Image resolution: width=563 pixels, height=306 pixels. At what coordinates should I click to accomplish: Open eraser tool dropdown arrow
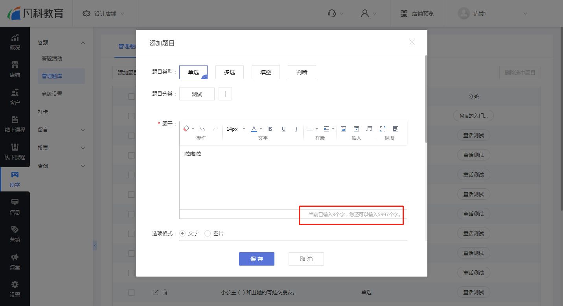tap(193, 129)
